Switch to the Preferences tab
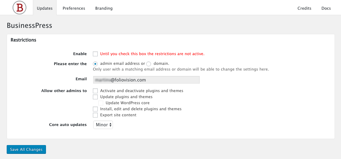This screenshot has width=341, height=159. point(74,8)
